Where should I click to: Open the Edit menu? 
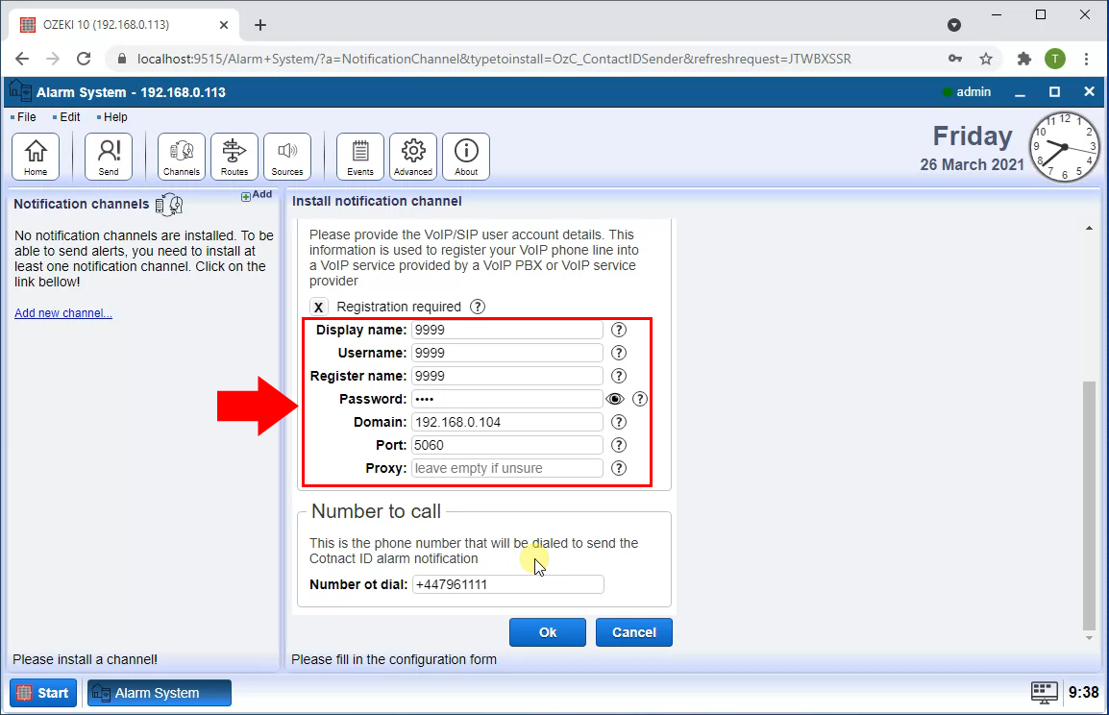pos(69,117)
